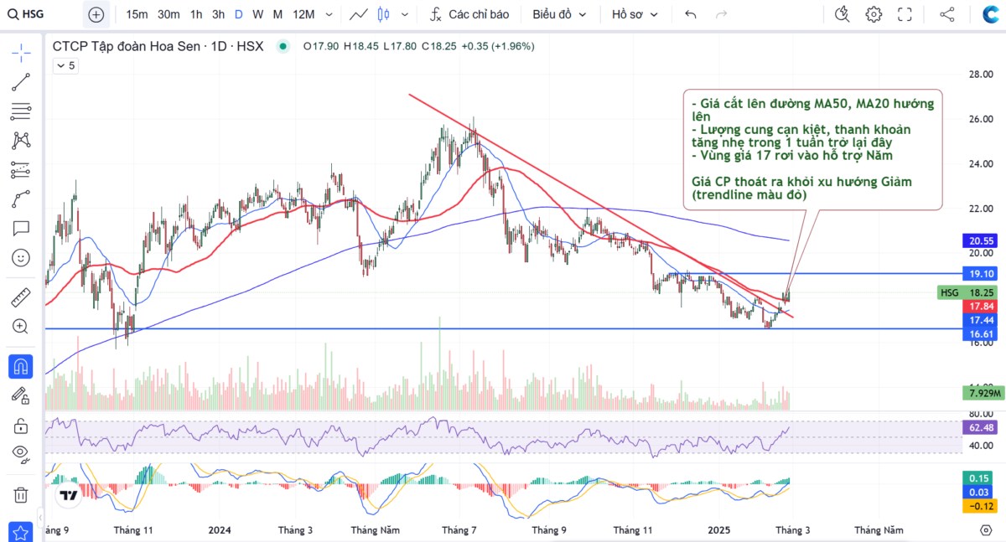The width and height of the screenshot is (1006, 542).
Task: Select the W weekly timeframe
Action: pos(257,14)
